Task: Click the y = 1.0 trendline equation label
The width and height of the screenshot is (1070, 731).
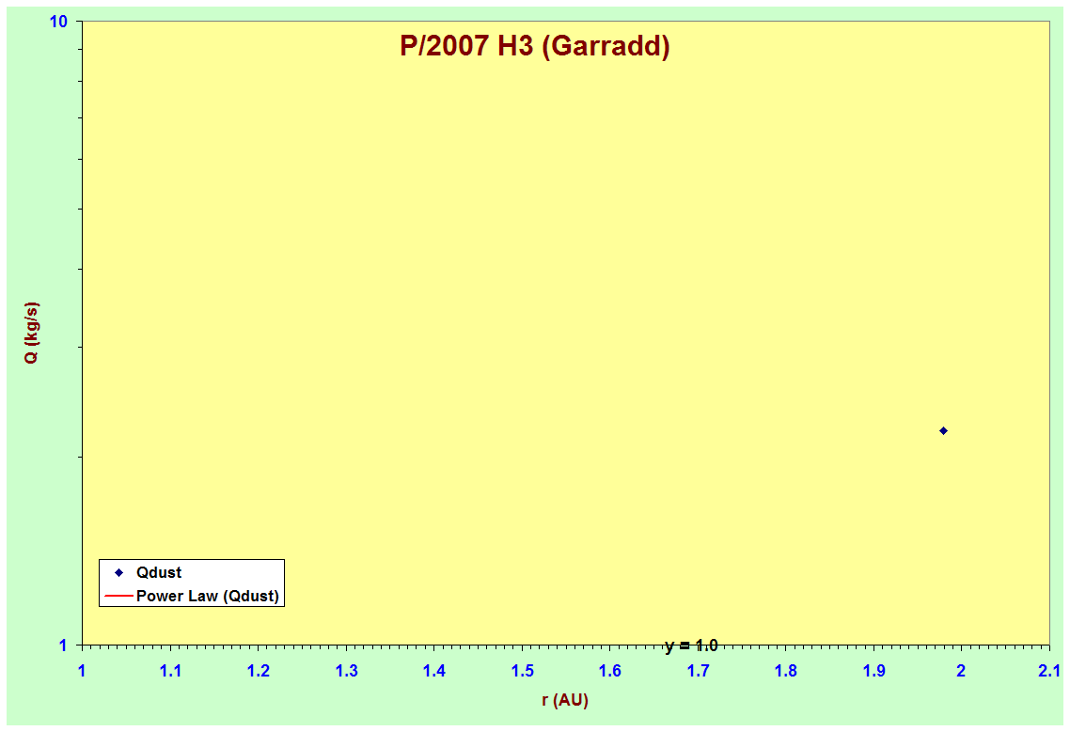Action: [x=690, y=645]
